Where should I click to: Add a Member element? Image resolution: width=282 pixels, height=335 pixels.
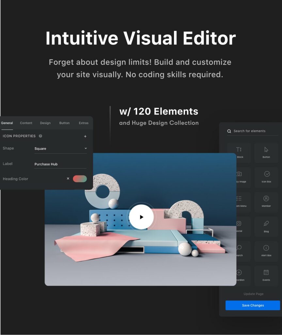click(266, 202)
